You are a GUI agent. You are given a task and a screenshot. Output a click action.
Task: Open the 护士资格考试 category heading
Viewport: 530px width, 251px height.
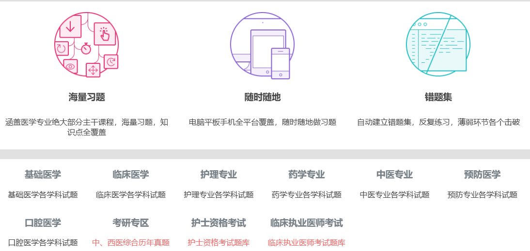coord(218,223)
